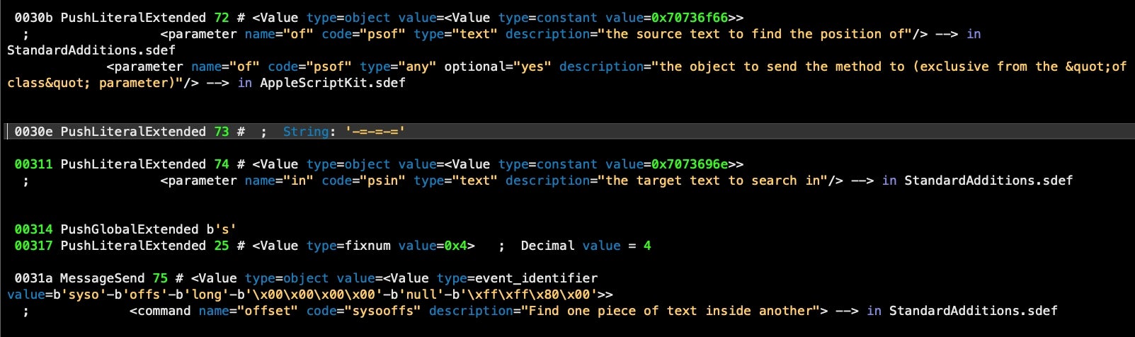Click the b's' global name

coord(222,229)
